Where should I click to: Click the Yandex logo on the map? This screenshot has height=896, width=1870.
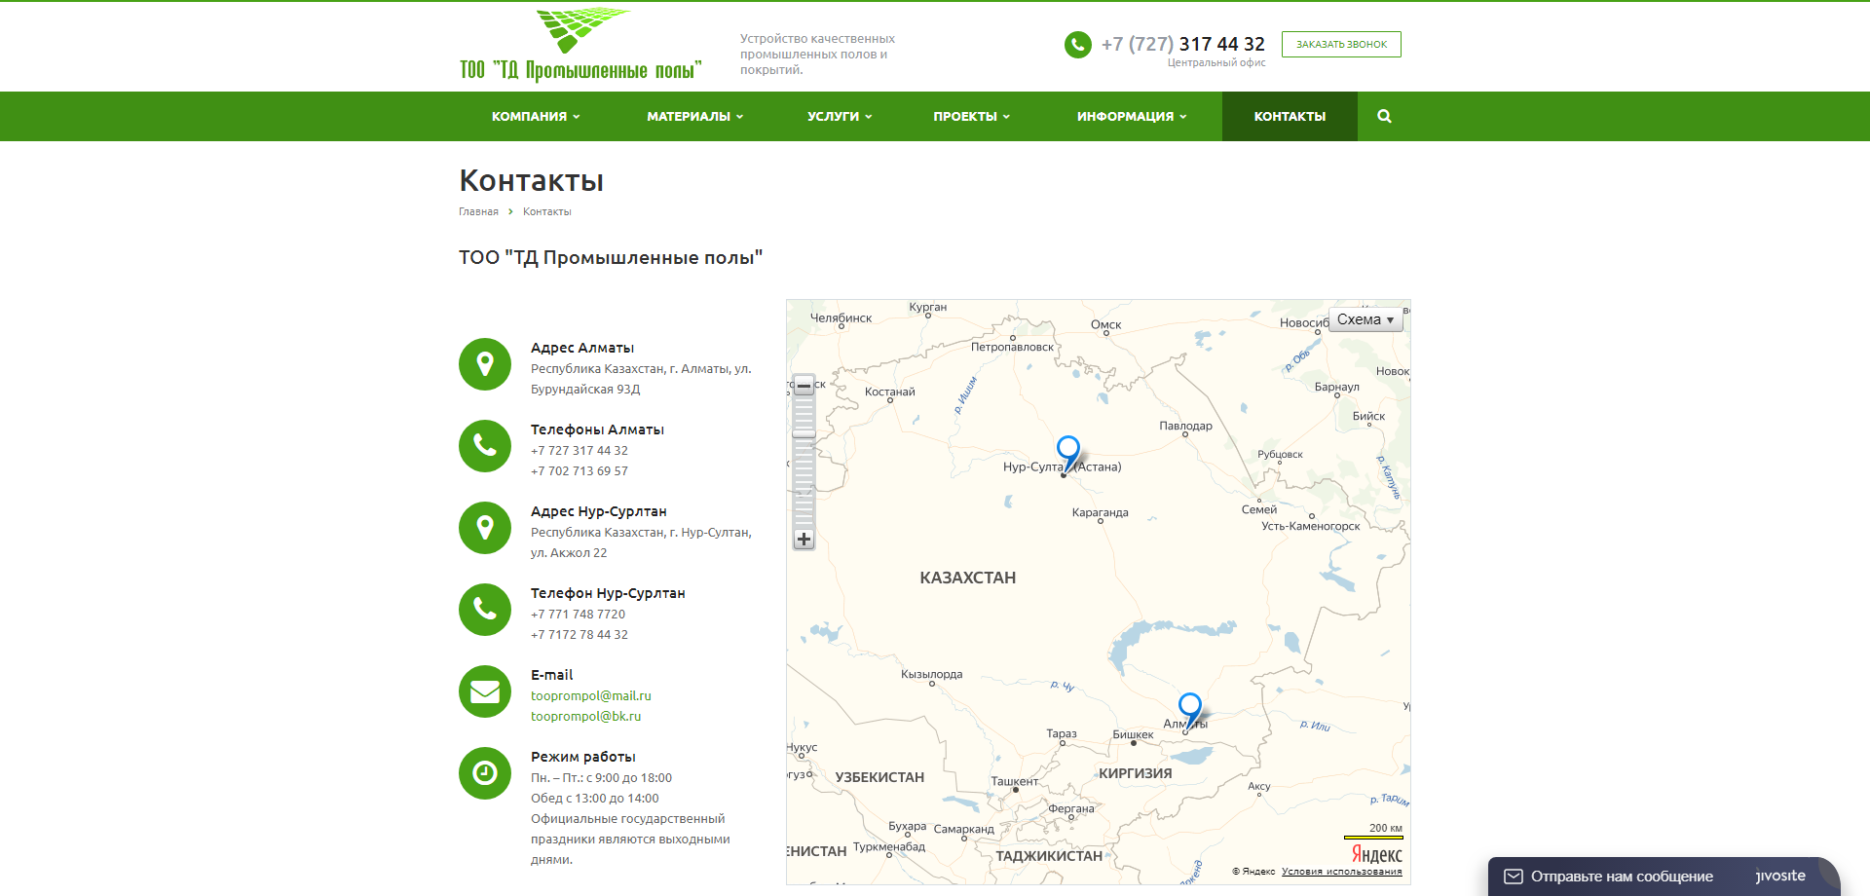pos(1376,855)
